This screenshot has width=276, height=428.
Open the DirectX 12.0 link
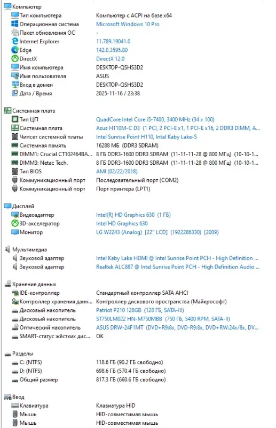click(x=110, y=59)
